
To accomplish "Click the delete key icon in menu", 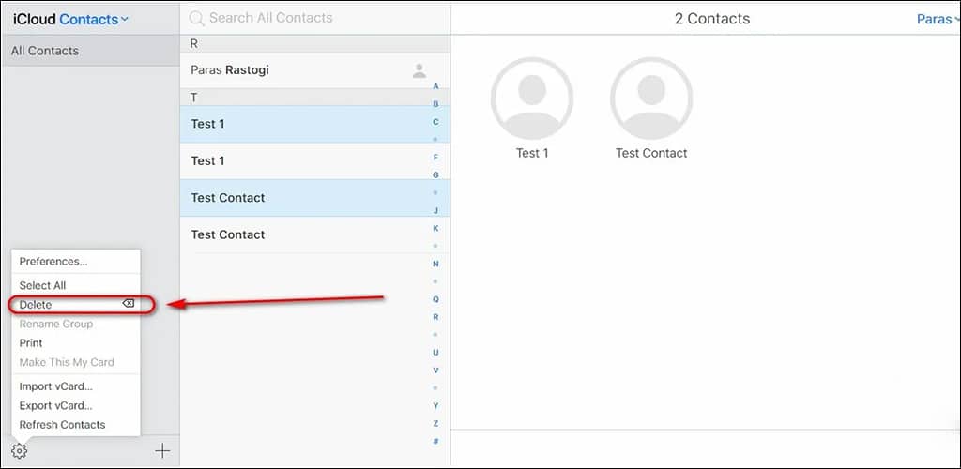I will click(129, 304).
